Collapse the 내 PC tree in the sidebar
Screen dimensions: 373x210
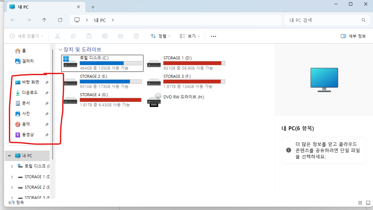9,156
